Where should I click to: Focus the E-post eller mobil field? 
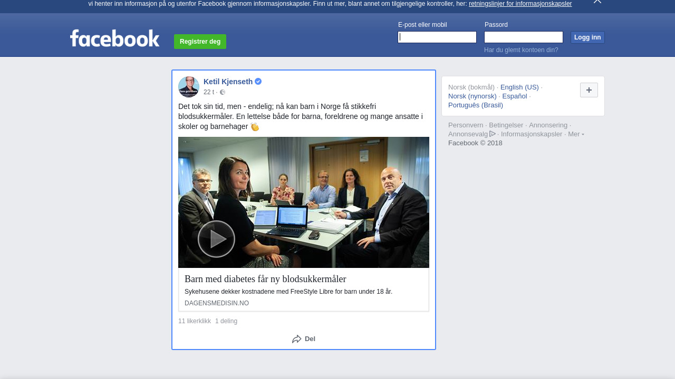point(437,37)
